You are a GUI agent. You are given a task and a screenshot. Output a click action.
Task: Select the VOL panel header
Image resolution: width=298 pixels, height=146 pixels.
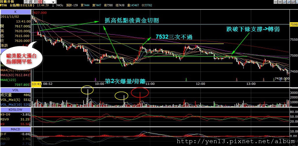tap(16, 90)
